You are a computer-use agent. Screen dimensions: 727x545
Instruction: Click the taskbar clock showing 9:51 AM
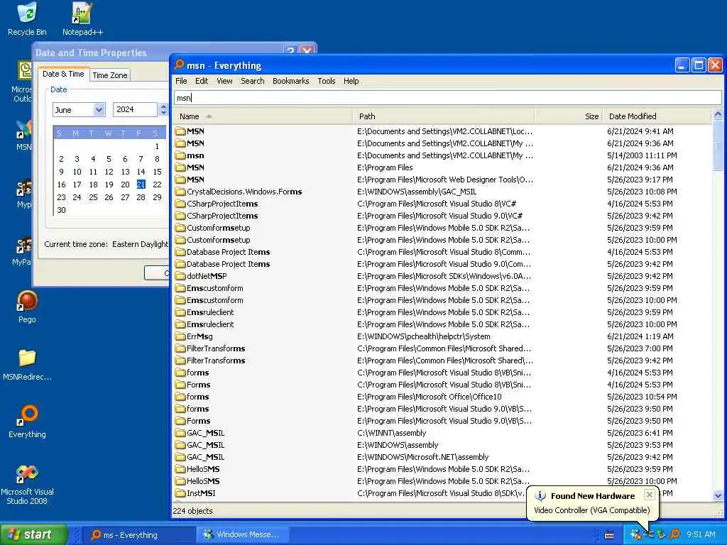coord(701,535)
